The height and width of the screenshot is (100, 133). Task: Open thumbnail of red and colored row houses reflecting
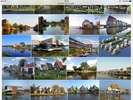116,25
